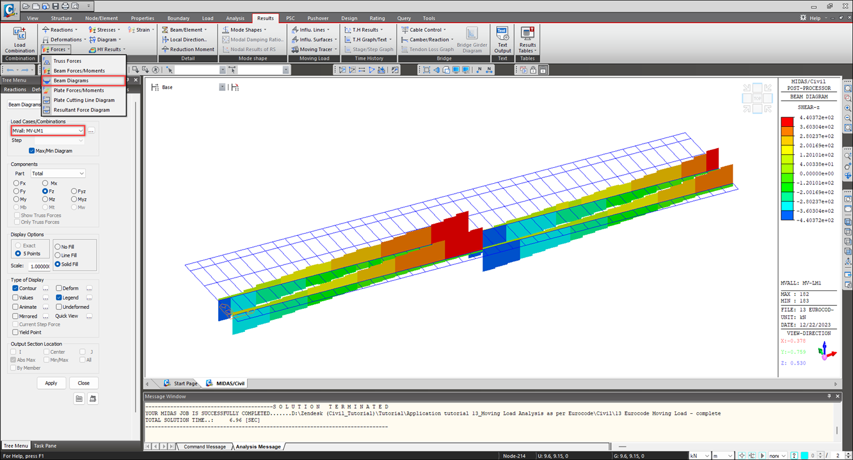This screenshot has width=853, height=460.
Task: Uncheck the Contour checkbox
Action: click(x=15, y=288)
